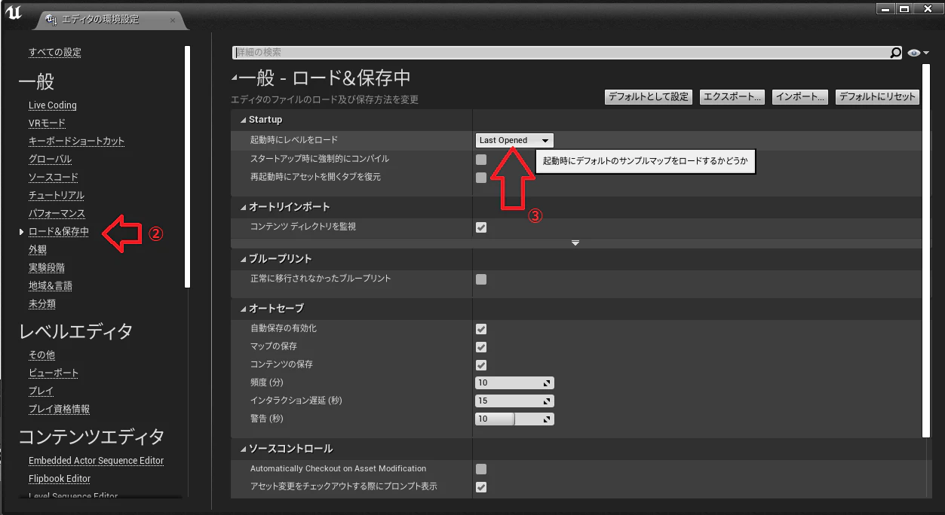This screenshot has width=945, height=515.
Task: Uncheck コンテンツ ディレクトリを監視 checkbox
Action: 481,227
